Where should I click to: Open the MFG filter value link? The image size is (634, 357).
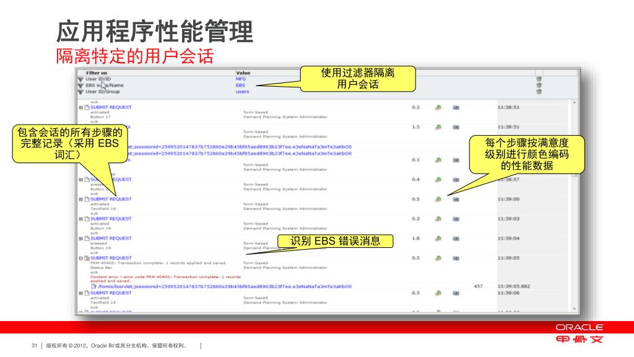(x=241, y=79)
